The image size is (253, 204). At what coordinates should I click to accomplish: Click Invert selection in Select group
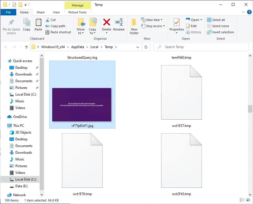tap(220, 32)
